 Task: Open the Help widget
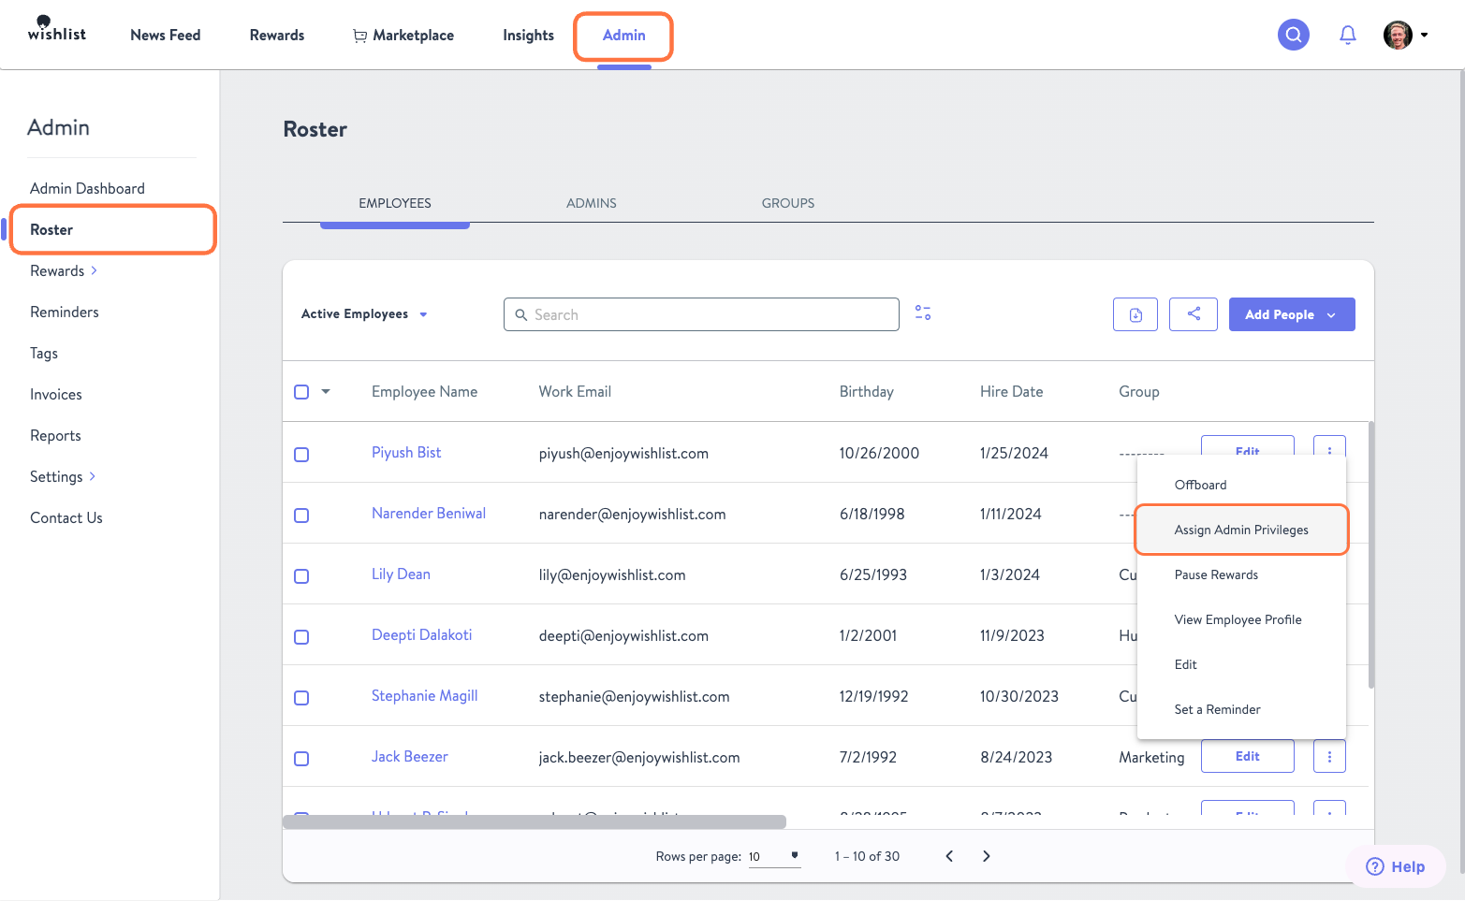point(1396,865)
